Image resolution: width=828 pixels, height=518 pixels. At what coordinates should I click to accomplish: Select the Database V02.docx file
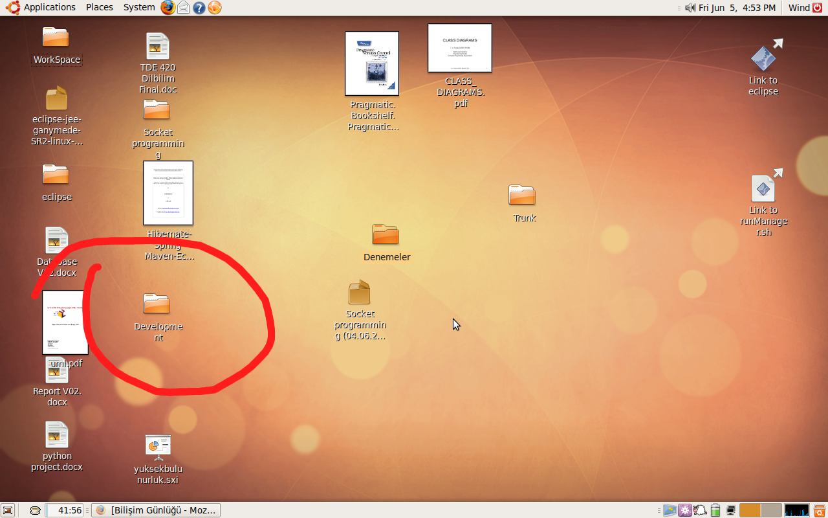coord(57,240)
